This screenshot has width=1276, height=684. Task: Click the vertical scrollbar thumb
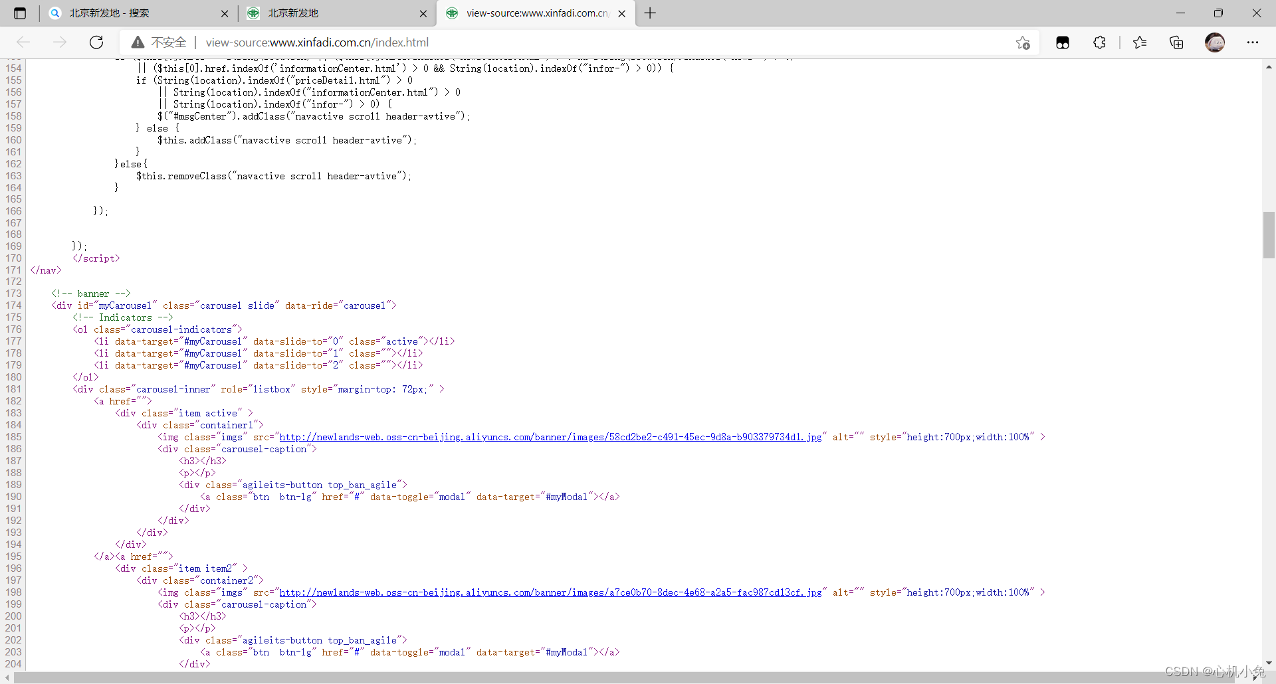point(1269,234)
